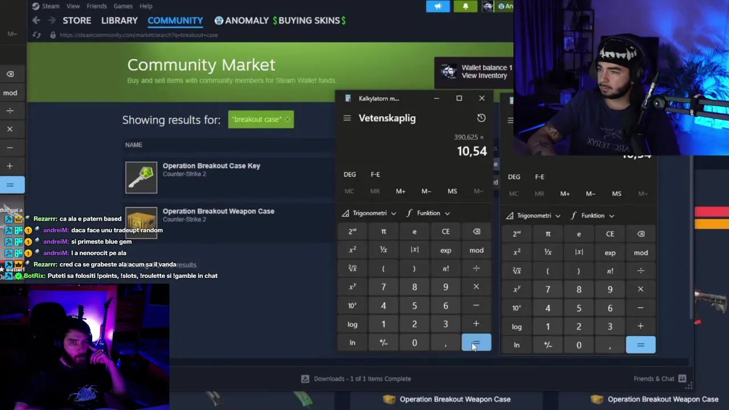Toggle F-E notation on front calculator
The height and width of the screenshot is (410, 729).
(375, 174)
